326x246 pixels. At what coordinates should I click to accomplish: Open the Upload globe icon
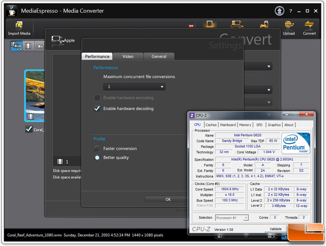tap(289, 25)
